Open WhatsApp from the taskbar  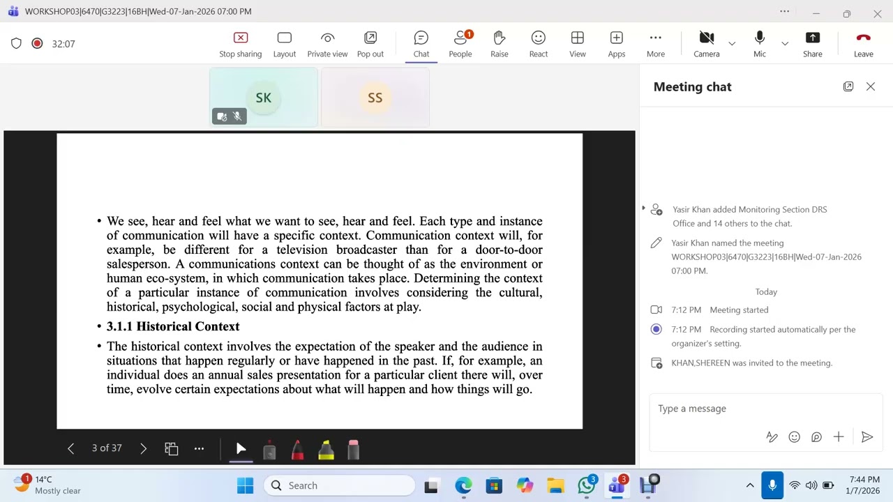point(587,486)
